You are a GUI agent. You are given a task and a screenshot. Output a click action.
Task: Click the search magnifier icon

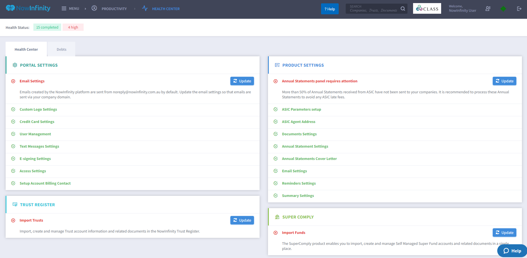[x=403, y=9]
